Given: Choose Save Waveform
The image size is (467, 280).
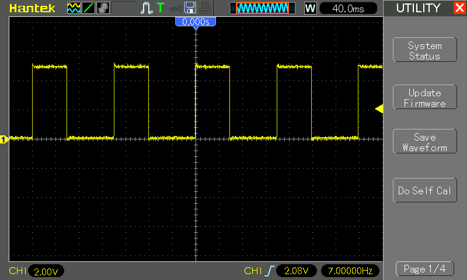Looking at the screenshot, I should click(x=425, y=141).
